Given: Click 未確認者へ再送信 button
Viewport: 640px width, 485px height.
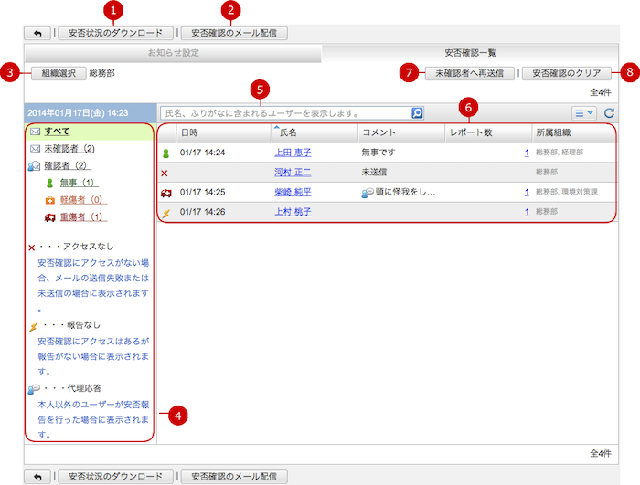Looking at the screenshot, I should (469, 73).
